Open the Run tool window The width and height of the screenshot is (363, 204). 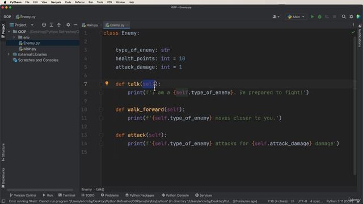pyautogui.click(x=48, y=195)
